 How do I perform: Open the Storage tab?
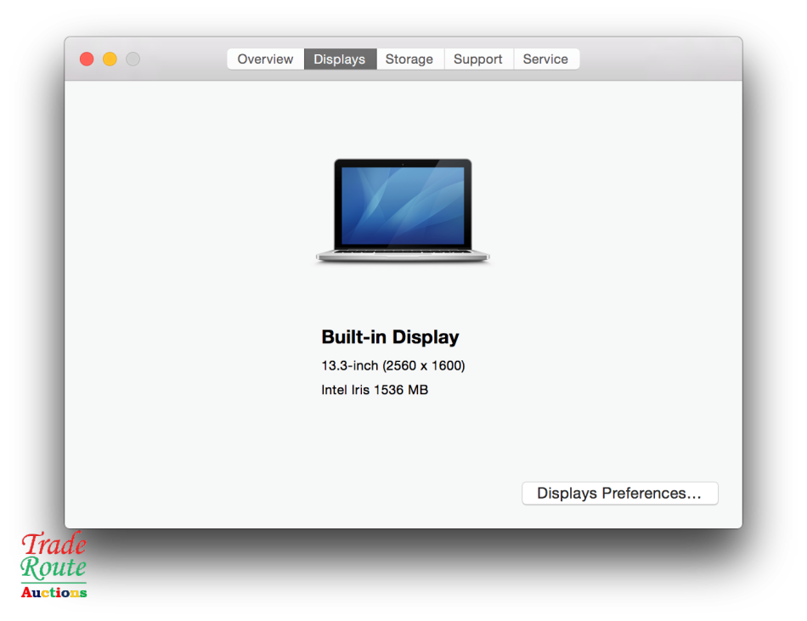click(x=409, y=59)
